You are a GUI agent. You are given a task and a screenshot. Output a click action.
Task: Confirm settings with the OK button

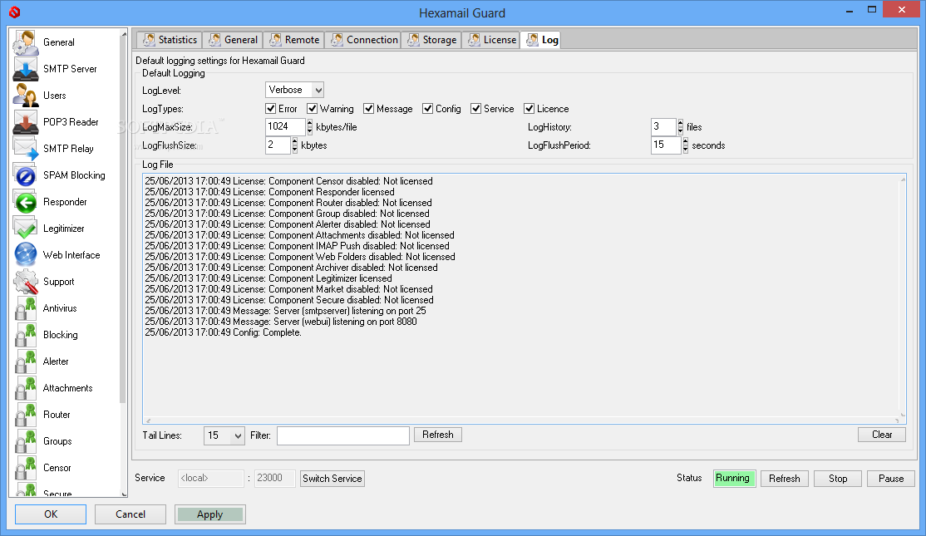pyautogui.click(x=51, y=514)
